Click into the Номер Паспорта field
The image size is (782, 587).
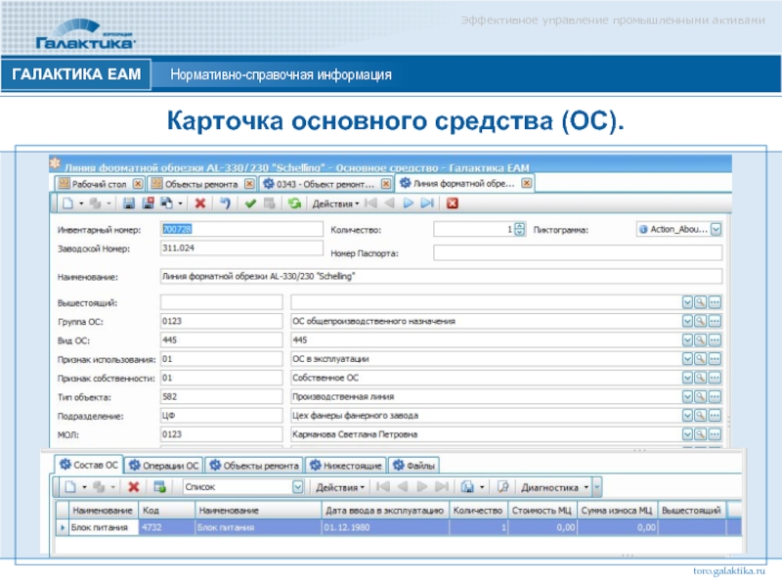click(577, 252)
